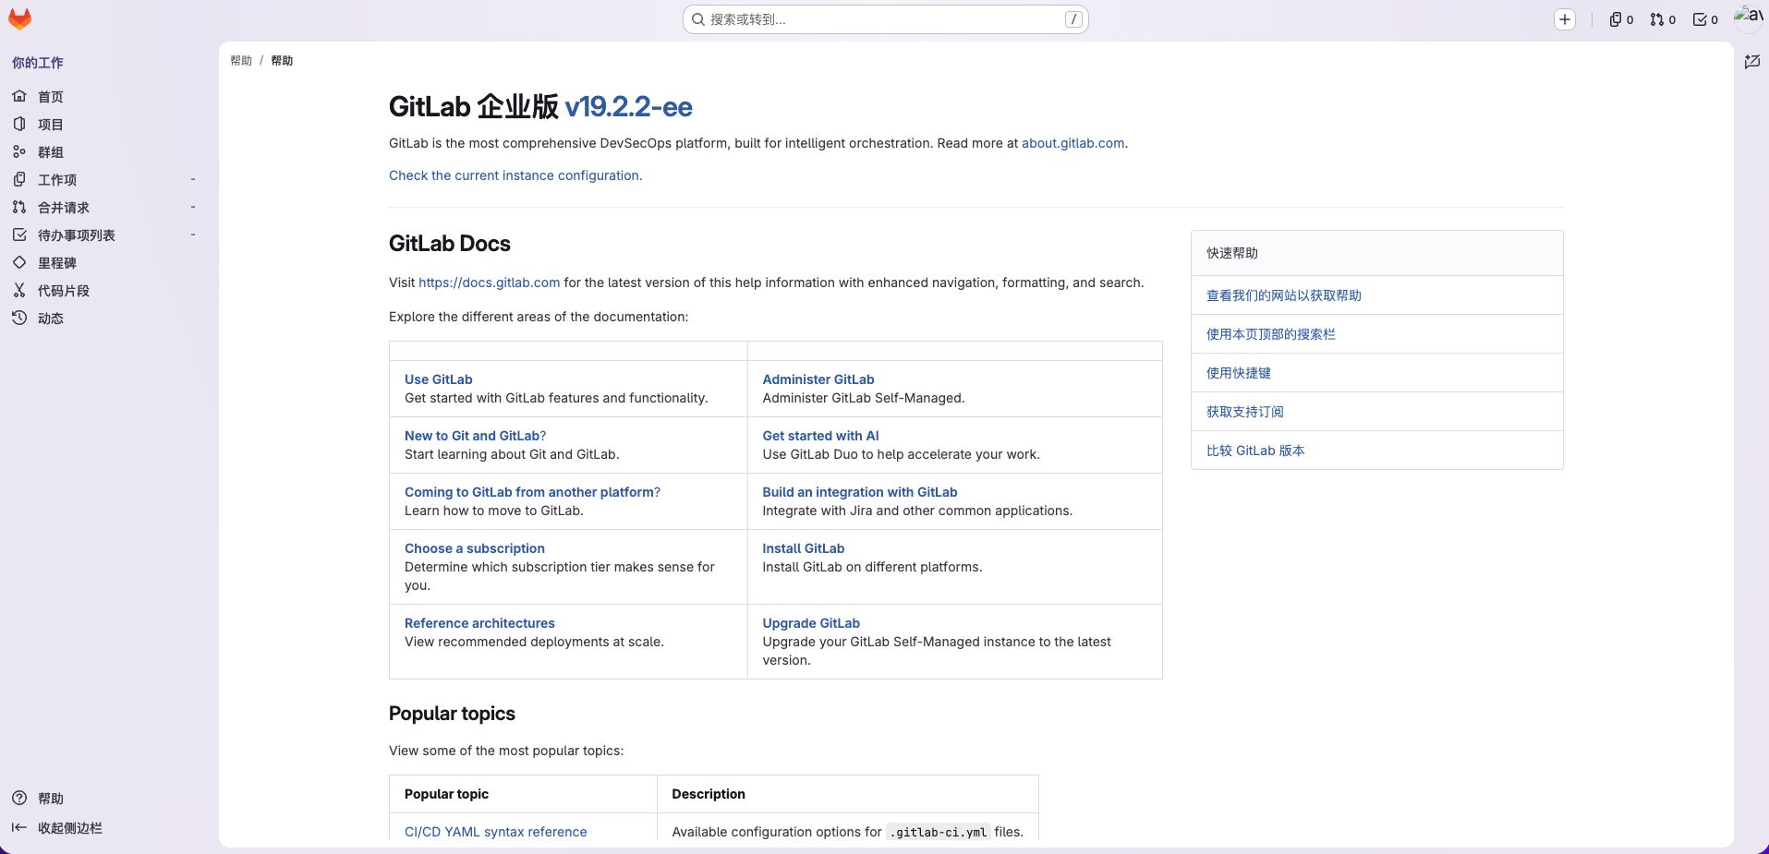Viewport: 1769px width, 854px height.
Task: Click the Popular topic column header
Action: pyautogui.click(x=446, y=794)
